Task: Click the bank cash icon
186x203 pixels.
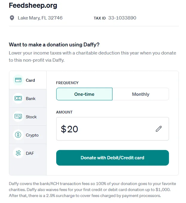Action: [x=18, y=98]
